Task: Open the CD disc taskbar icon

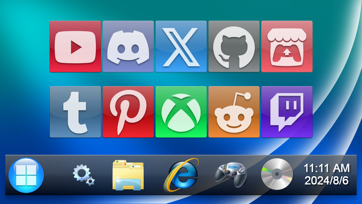Action: point(277,174)
